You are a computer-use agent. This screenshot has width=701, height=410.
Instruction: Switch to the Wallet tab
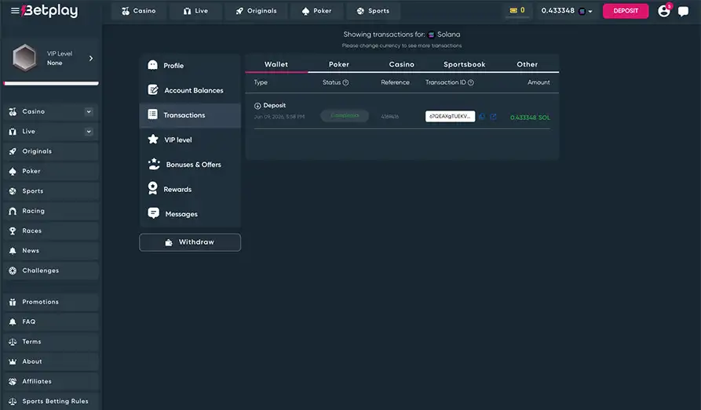(x=276, y=64)
